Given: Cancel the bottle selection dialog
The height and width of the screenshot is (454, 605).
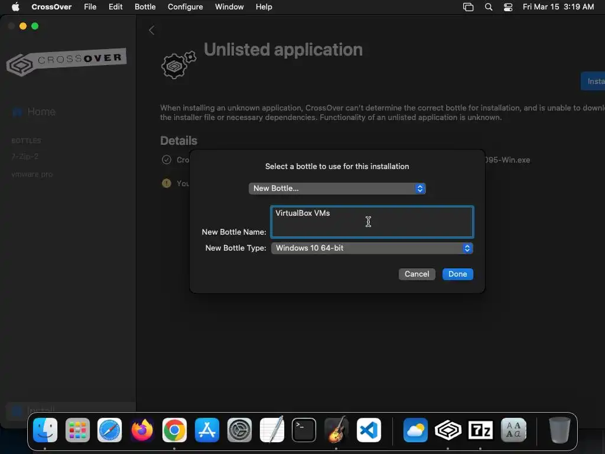Looking at the screenshot, I should pos(417,274).
